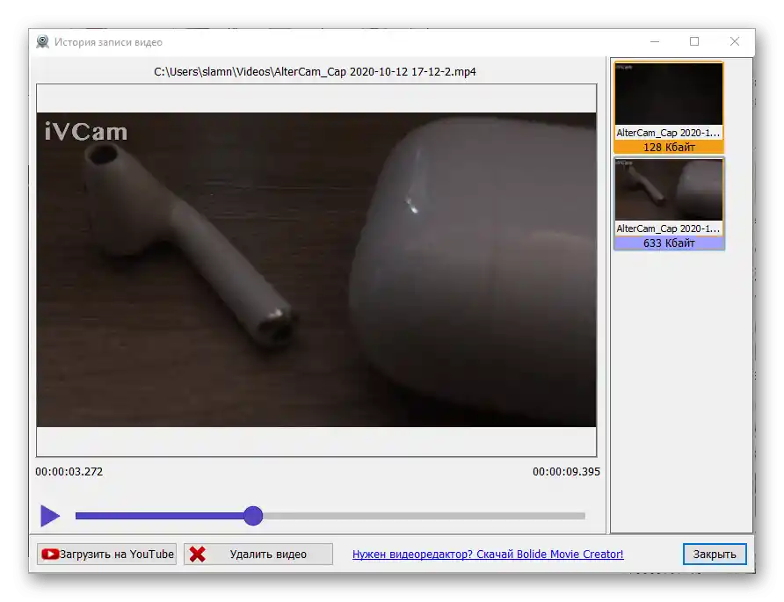
Task: Select the 633 Кбайт video thumbnail
Action: [x=669, y=203]
